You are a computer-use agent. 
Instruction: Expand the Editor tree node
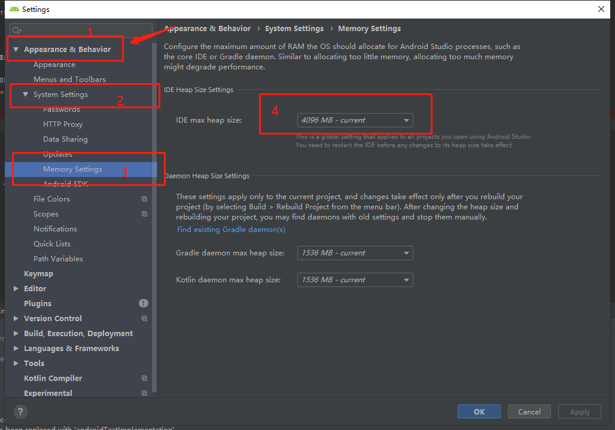(16, 288)
